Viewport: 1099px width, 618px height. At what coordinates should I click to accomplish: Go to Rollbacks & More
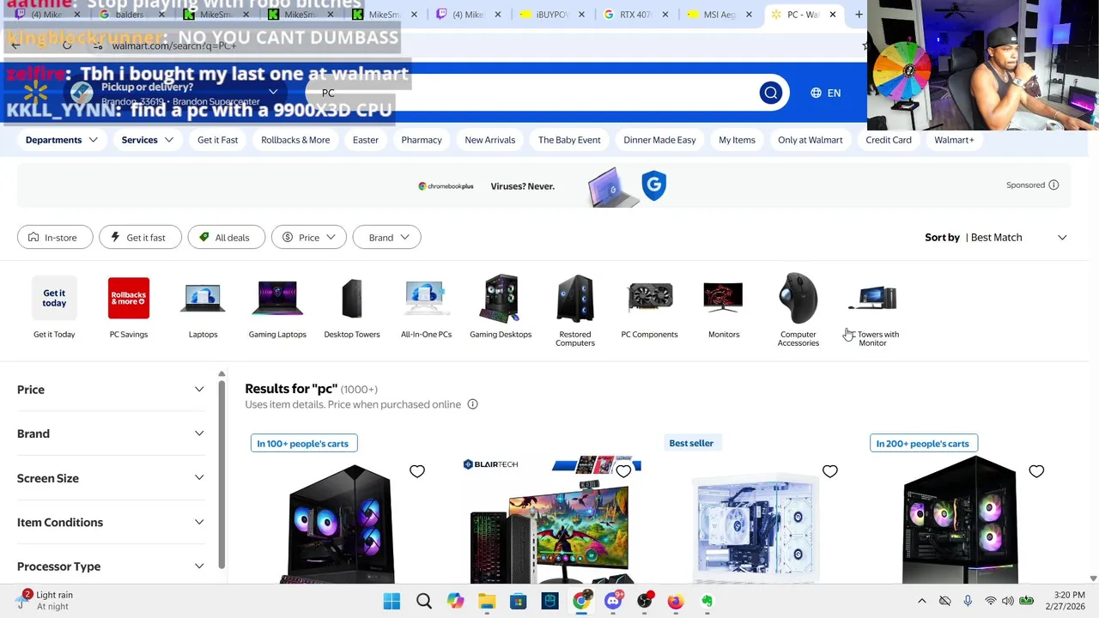[x=295, y=140]
